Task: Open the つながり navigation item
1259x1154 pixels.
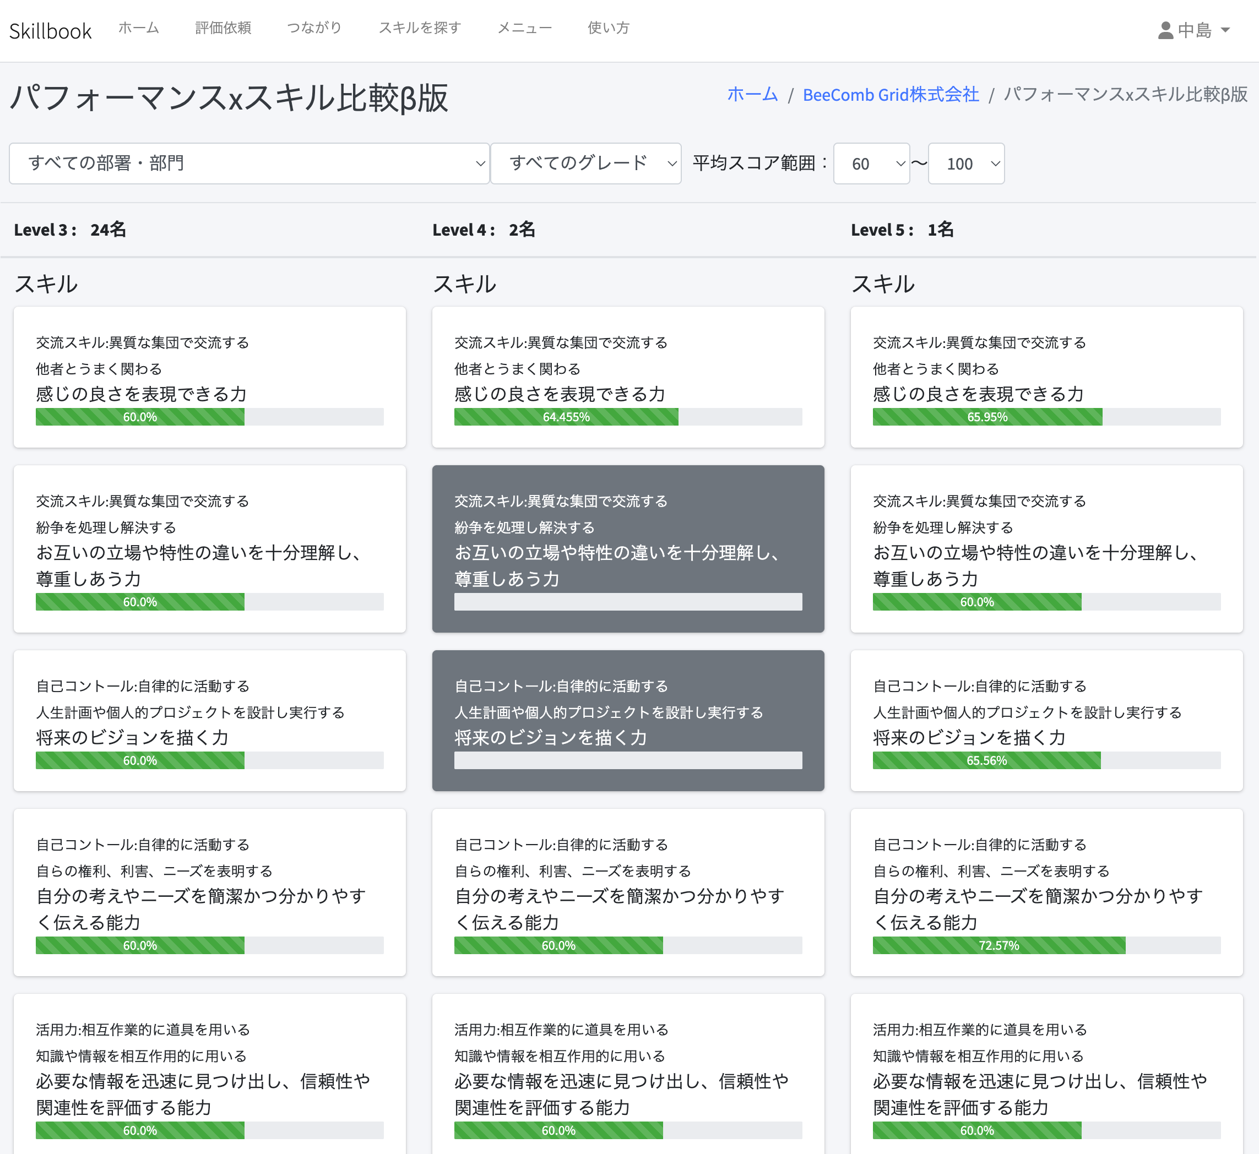Action: click(314, 28)
